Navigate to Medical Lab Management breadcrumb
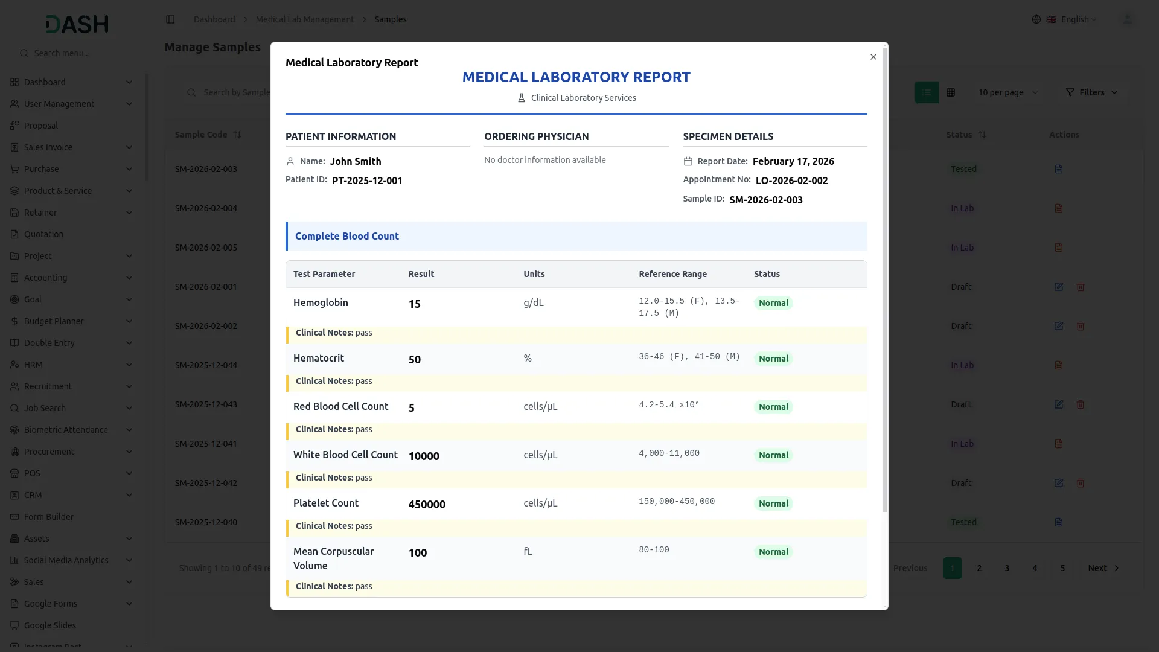Screen dimensions: 1159x652 point(304,19)
